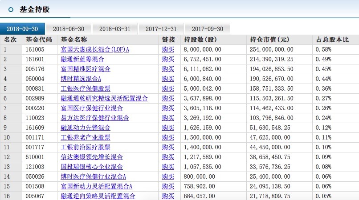This screenshot has width=359, height=200.
Task: Open fund link 富国医疗保健行业混合
Action: click(92, 108)
